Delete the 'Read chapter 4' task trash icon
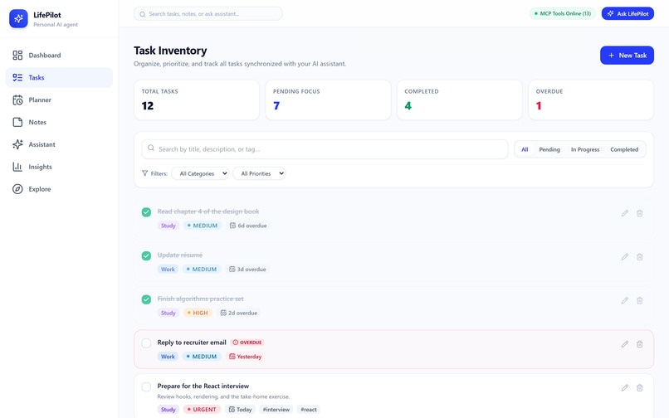This screenshot has width=669, height=418. [640, 213]
